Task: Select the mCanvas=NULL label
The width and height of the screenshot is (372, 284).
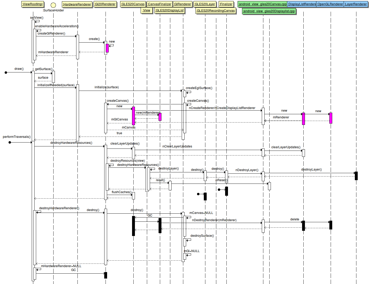Action: click(x=201, y=213)
